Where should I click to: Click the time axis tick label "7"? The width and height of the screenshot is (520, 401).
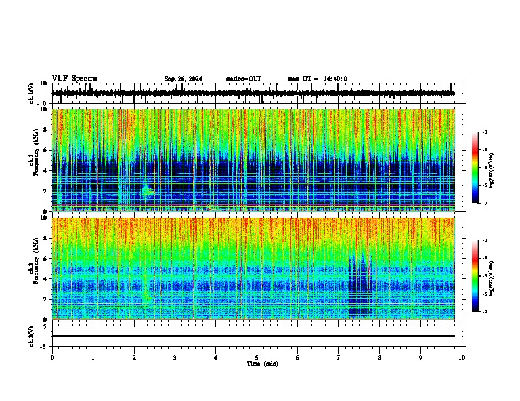click(x=339, y=358)
